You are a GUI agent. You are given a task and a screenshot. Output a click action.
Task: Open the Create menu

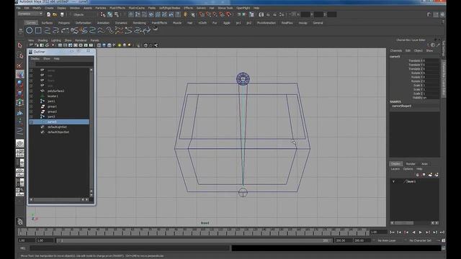[49, 8]
